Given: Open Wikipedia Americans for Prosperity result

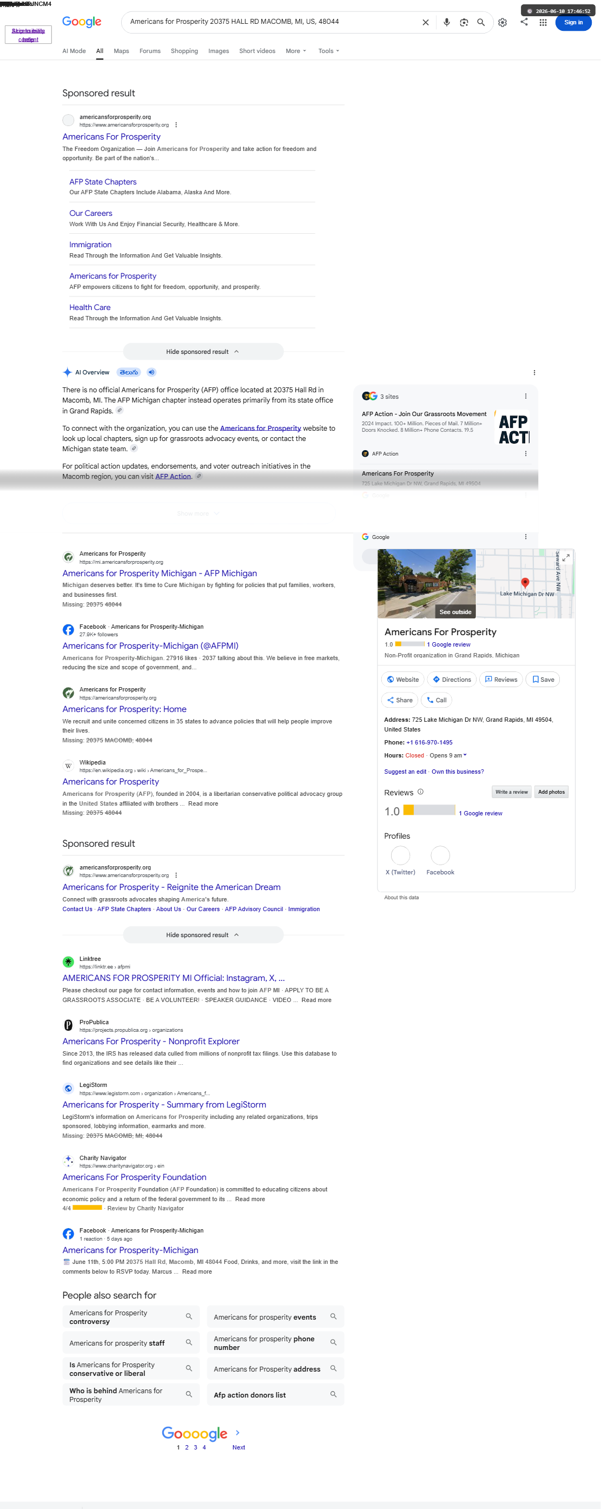Looking at the screenshot, I should click(111, 781).
